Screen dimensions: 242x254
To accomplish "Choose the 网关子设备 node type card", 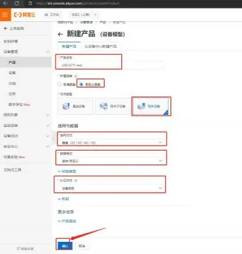I will pos(113,106).
